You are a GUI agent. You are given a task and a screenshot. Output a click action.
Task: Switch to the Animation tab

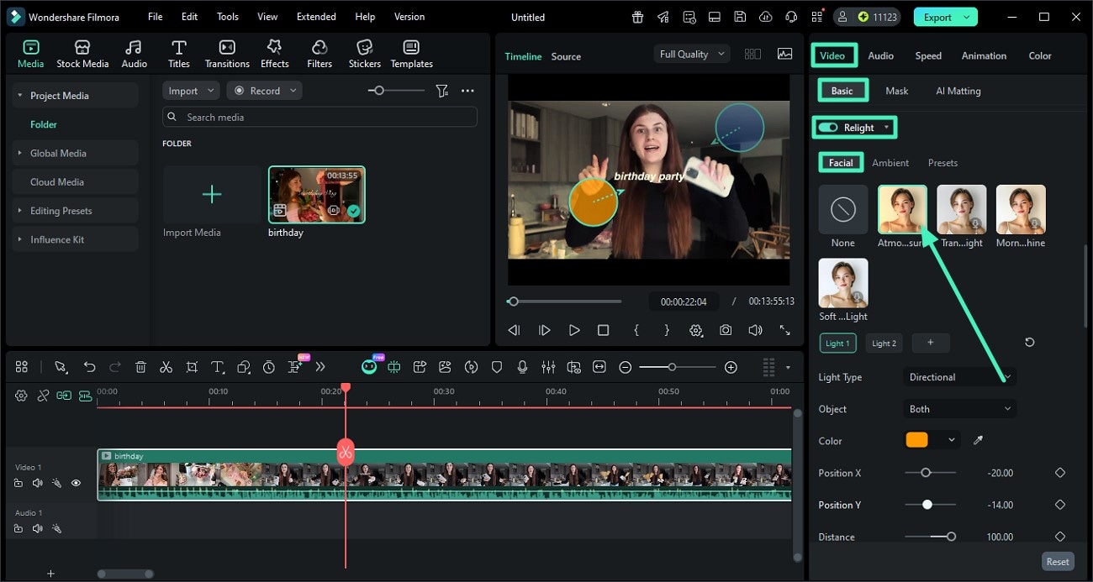(x=984, y=55)
